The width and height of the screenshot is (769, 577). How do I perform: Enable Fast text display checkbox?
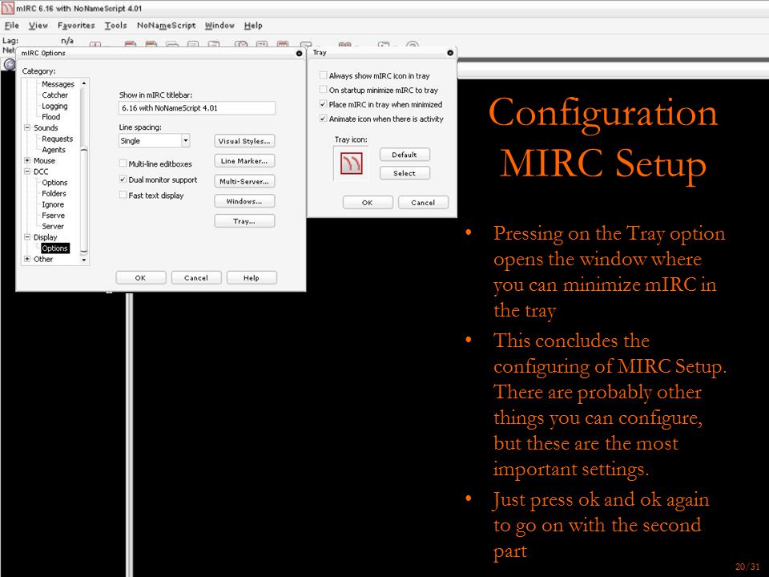123,195
